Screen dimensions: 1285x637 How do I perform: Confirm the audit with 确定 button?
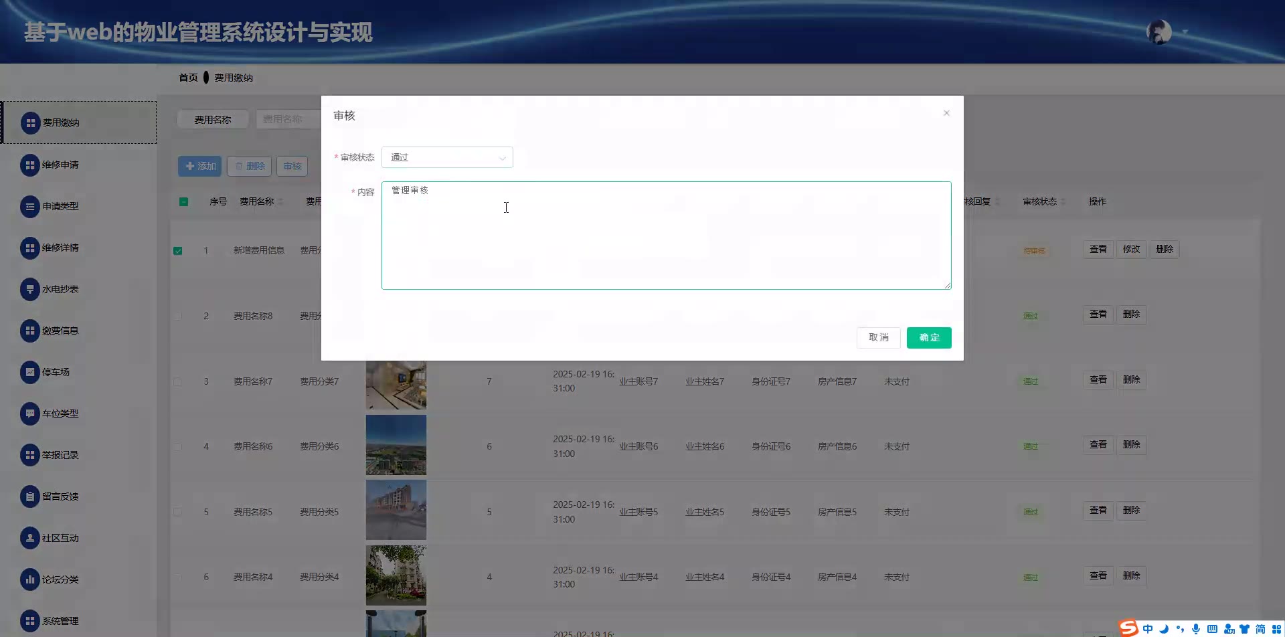coord(929,338)
